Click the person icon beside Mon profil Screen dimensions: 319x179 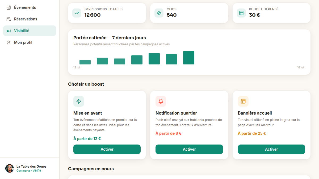(x=9, y=42)
